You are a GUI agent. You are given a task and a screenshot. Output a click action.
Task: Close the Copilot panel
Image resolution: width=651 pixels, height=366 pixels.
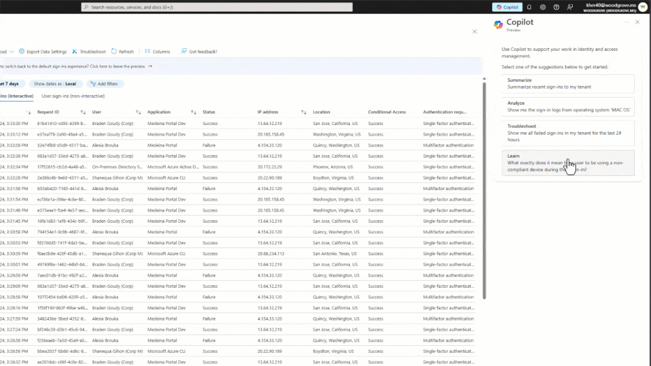pyautogui.click(x=637, y=22)
